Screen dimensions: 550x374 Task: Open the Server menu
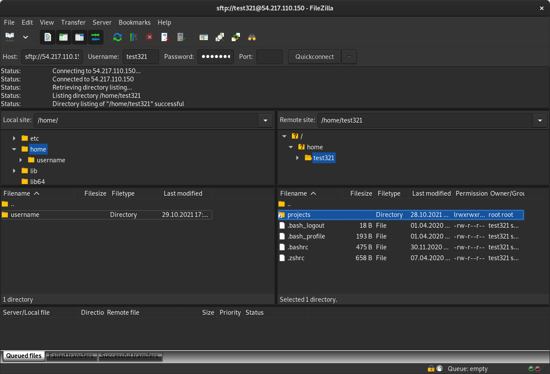[x=102, y=23]
